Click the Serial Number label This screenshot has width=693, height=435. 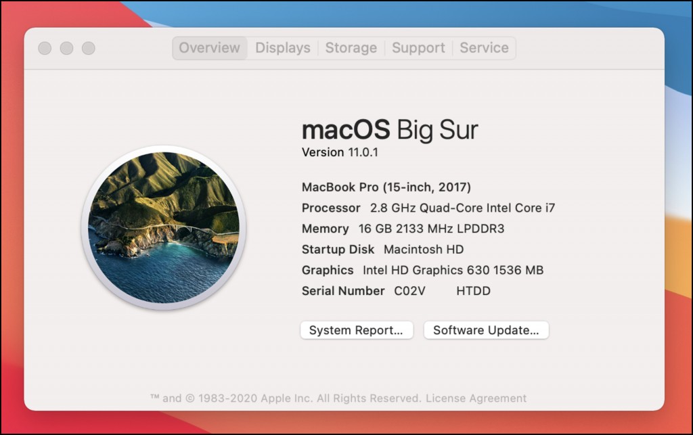pyautogui.click(x=343, y=291)
